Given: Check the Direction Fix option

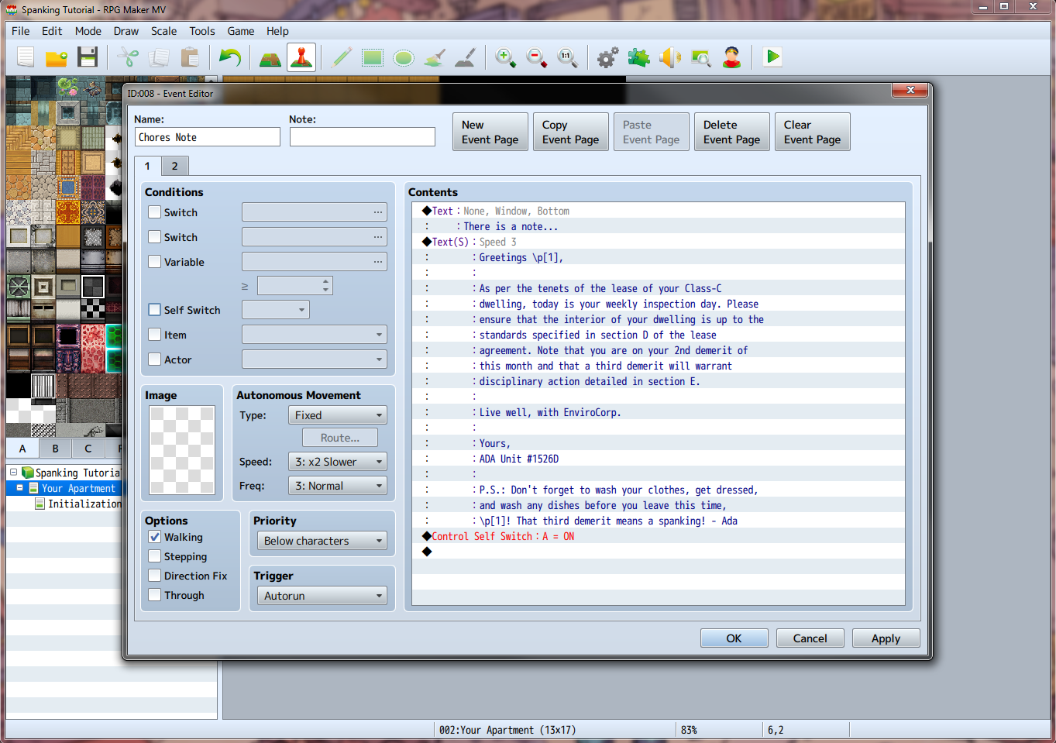Looking at the screenshot, I should point(155,576).
